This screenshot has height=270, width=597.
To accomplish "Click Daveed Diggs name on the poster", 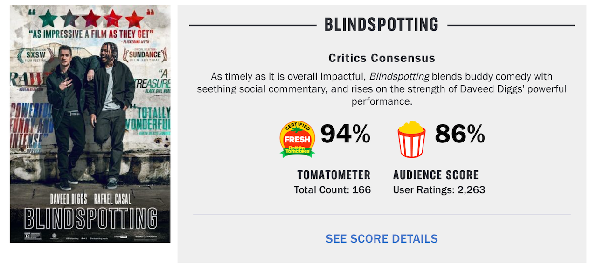I will tap(69, 200).
